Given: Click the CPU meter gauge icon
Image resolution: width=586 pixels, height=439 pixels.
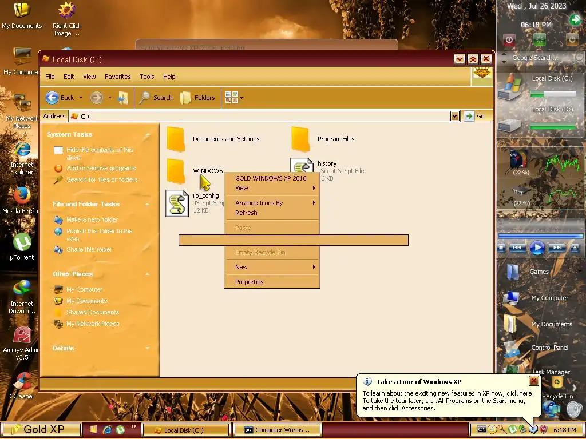Looking at the screenshot, I should pos(519,160).
